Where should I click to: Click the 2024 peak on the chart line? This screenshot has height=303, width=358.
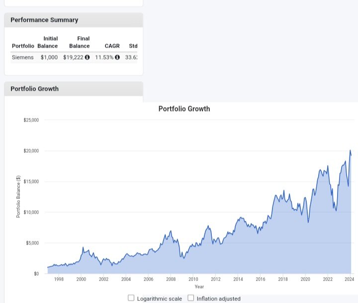click(x=350, y=150)
